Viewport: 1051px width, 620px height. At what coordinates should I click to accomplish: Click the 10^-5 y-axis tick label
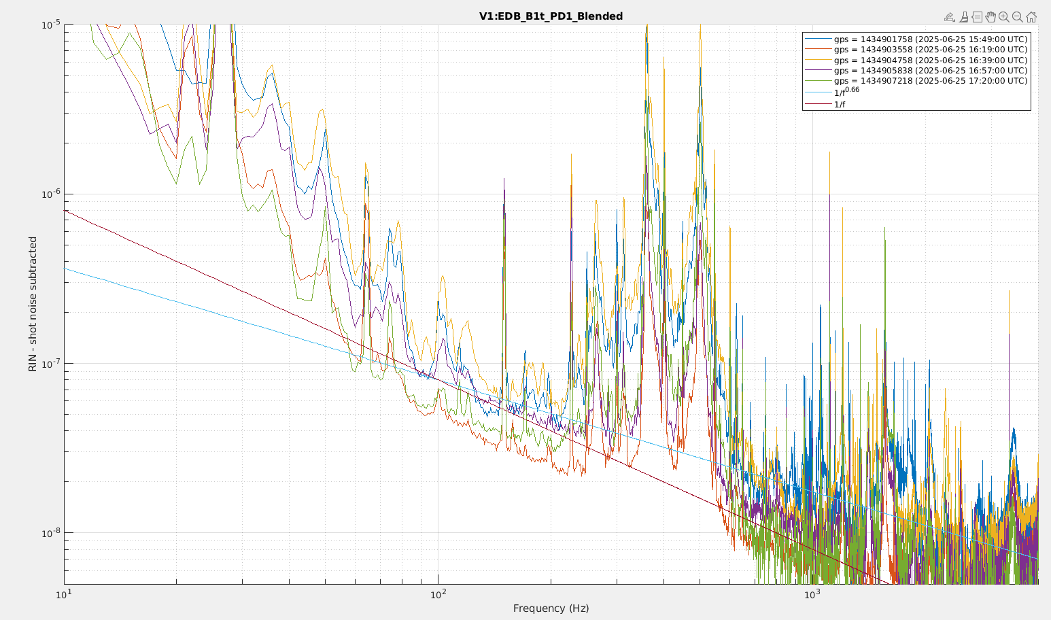[51, 25]
